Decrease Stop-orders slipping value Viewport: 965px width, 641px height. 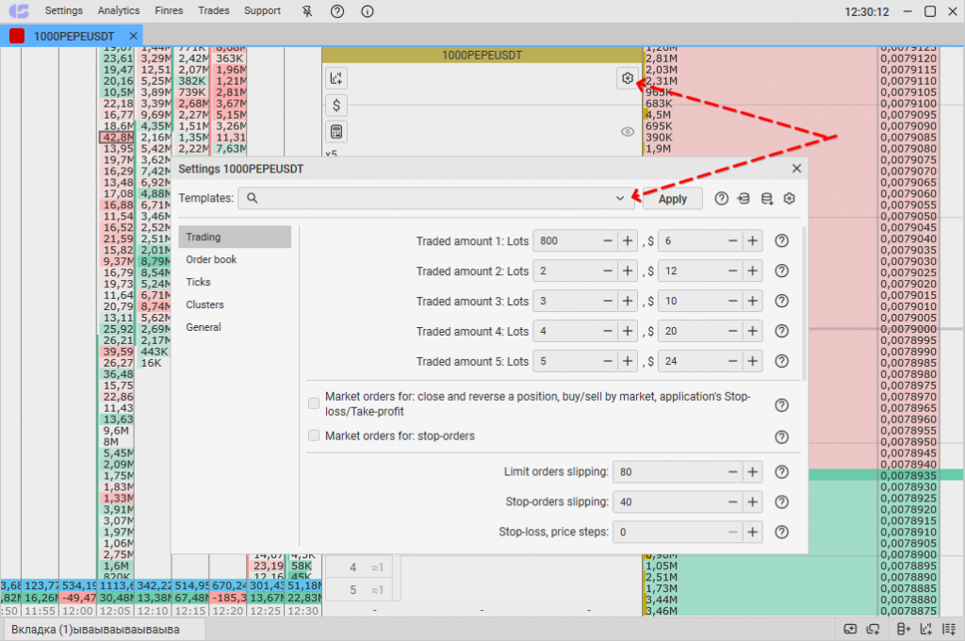[732, 502]
